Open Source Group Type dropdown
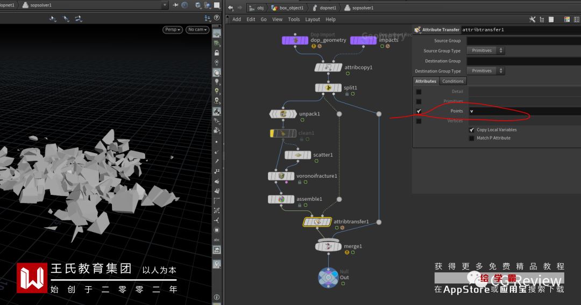The height and width of the screenshot is (305, 581). click(x=486, y=50)
